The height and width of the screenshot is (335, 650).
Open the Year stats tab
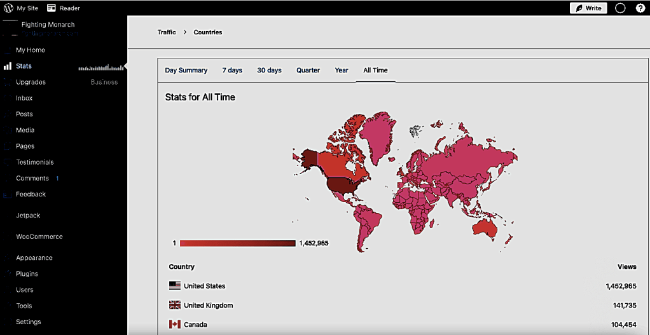342,71
